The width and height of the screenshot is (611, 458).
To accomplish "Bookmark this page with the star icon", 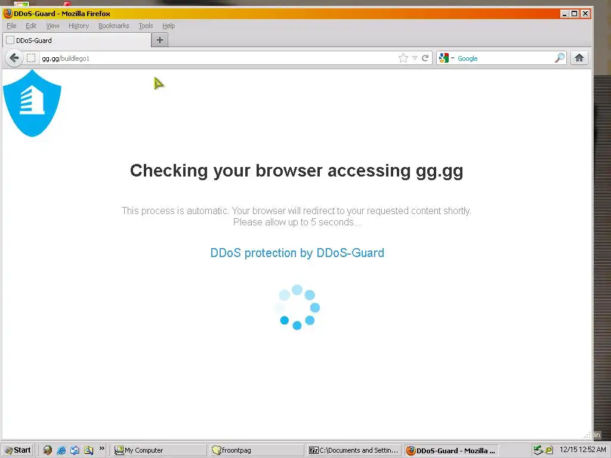I will coord(403,58).
